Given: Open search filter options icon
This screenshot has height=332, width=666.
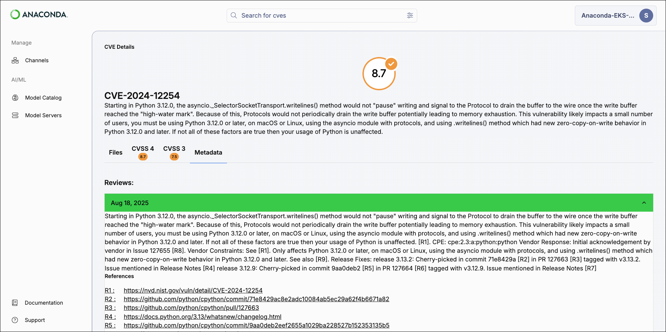Looking at the screenshot, I should 410,16.
